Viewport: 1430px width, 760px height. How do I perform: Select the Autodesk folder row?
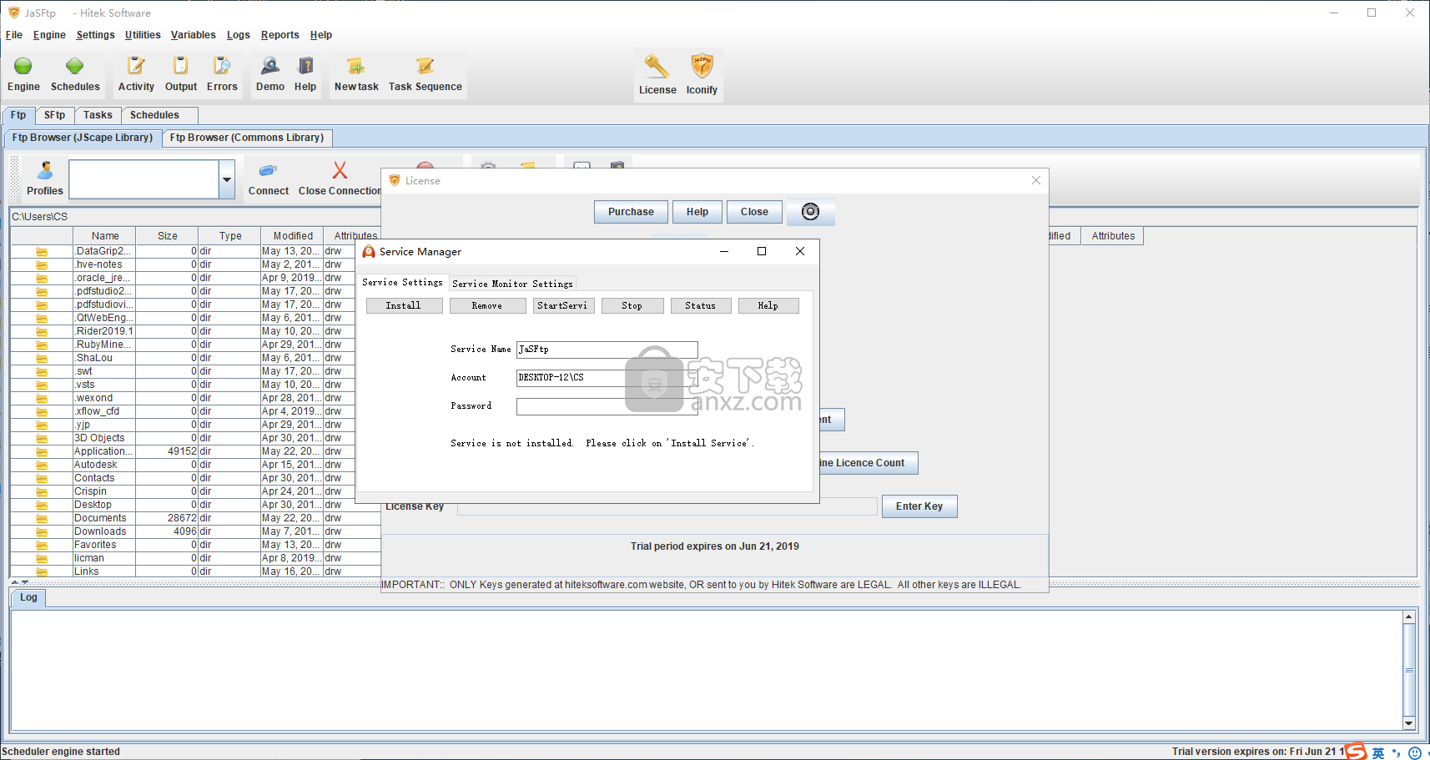click(x=195, y=465)
